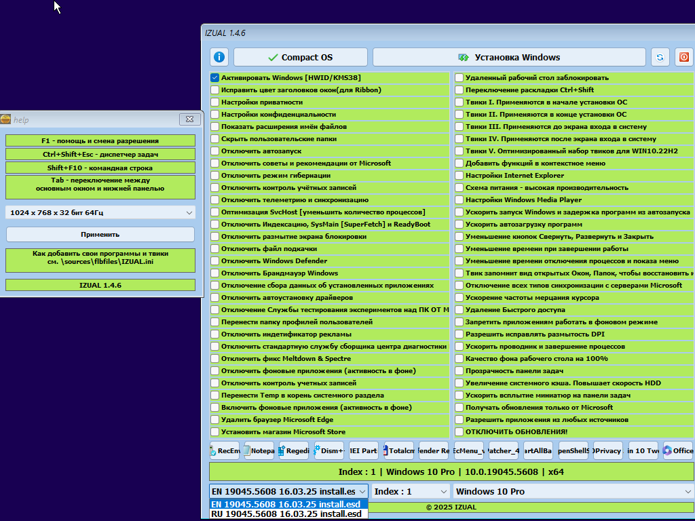Screen dimensions: 695x521
Task: Click the Установка Windows button
Action: click(x=509, y=57)
